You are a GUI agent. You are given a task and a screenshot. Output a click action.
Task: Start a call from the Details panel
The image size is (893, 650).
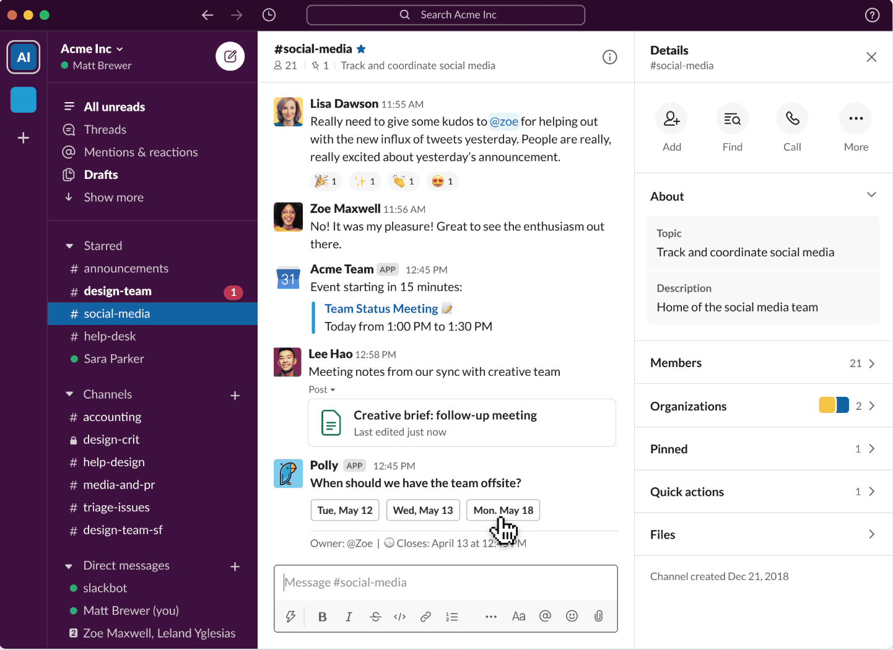tap(792, 118)
